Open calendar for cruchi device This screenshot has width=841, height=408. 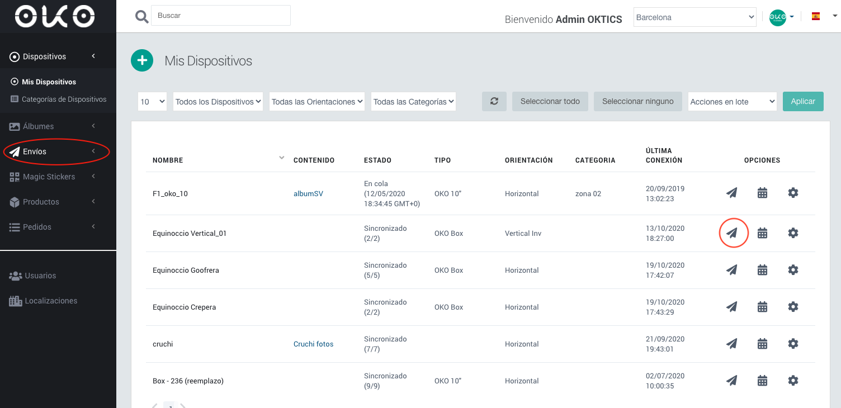(762, 344)
